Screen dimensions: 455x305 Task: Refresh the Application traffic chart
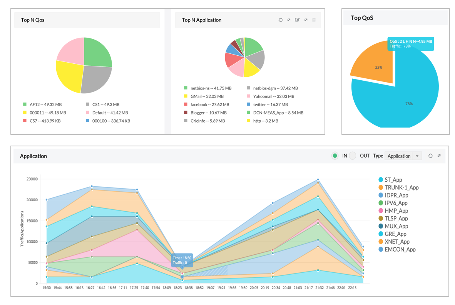[x=430, y=156]
